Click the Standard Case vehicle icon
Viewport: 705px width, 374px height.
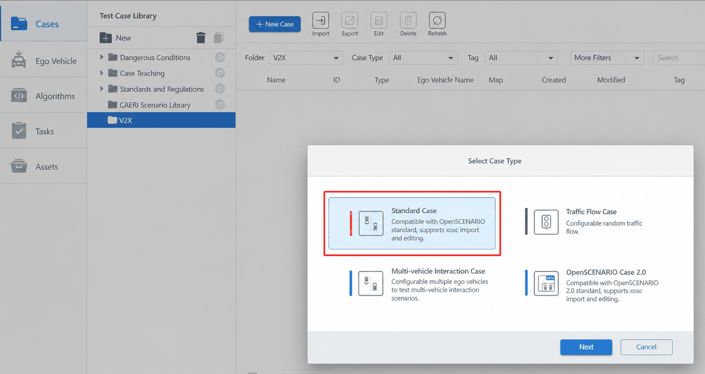coord(371,223)
